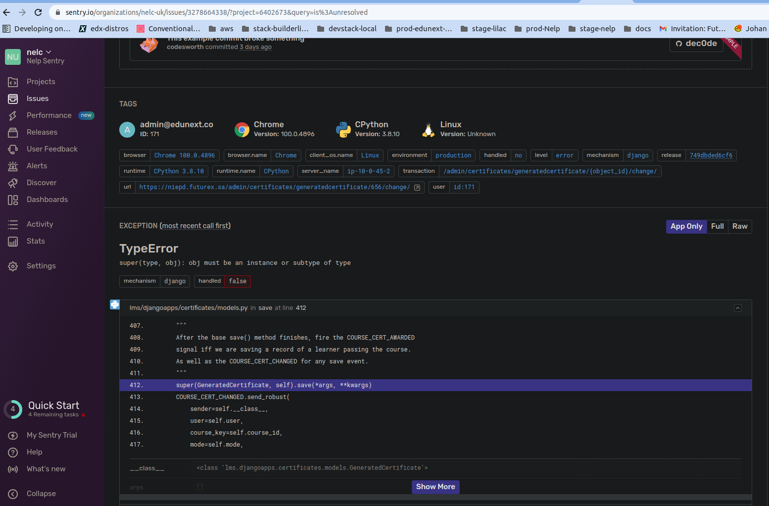Collapse the models.py stack frame
Viewport: 769px width, 506px height.
click(738, 308)
